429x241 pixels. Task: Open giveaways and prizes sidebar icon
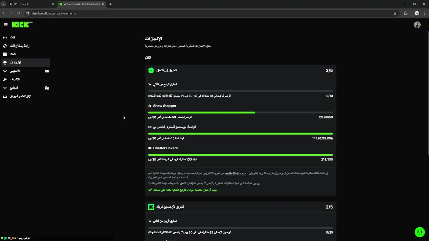click(5, 96)
